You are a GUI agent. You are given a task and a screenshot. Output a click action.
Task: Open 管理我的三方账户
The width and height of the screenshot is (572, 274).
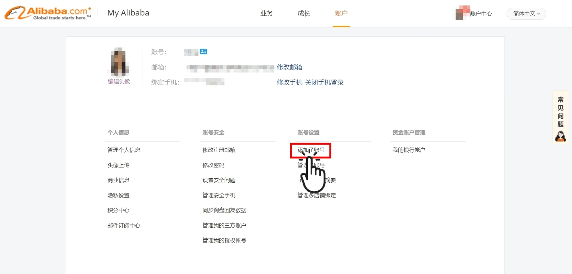pyautogui.click(x=224, y=225)
